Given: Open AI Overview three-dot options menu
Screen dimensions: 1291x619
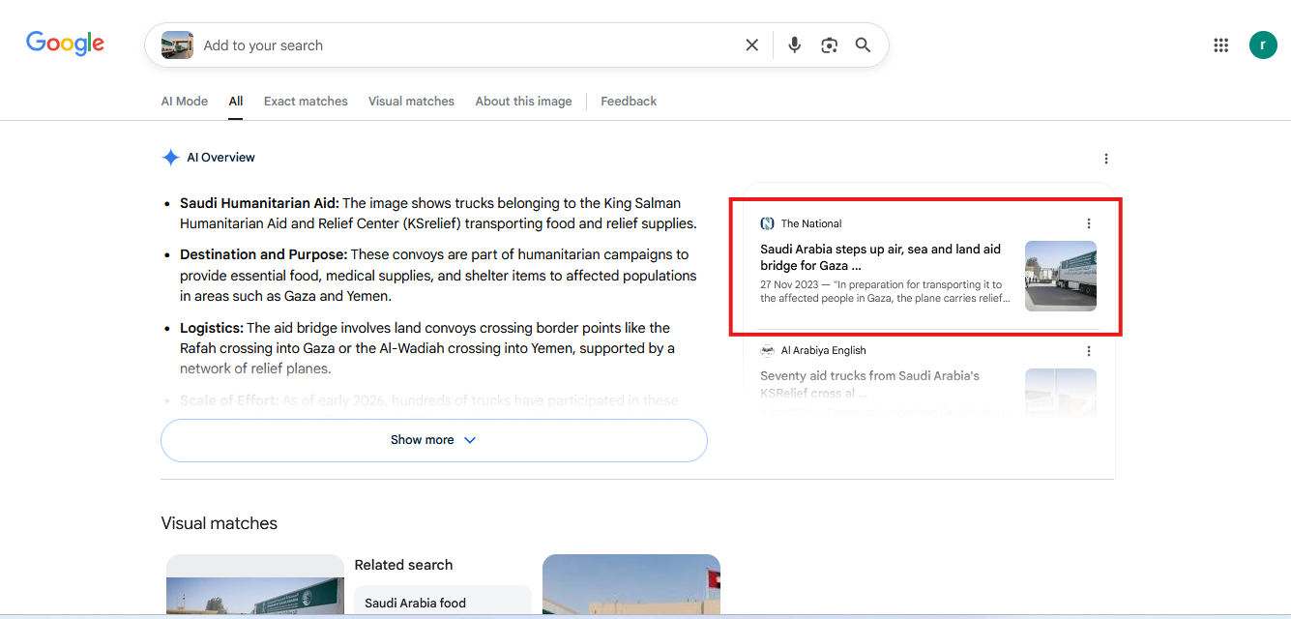Looking at the screenshot, I should pyautogui.click(x=1106, y=159).
